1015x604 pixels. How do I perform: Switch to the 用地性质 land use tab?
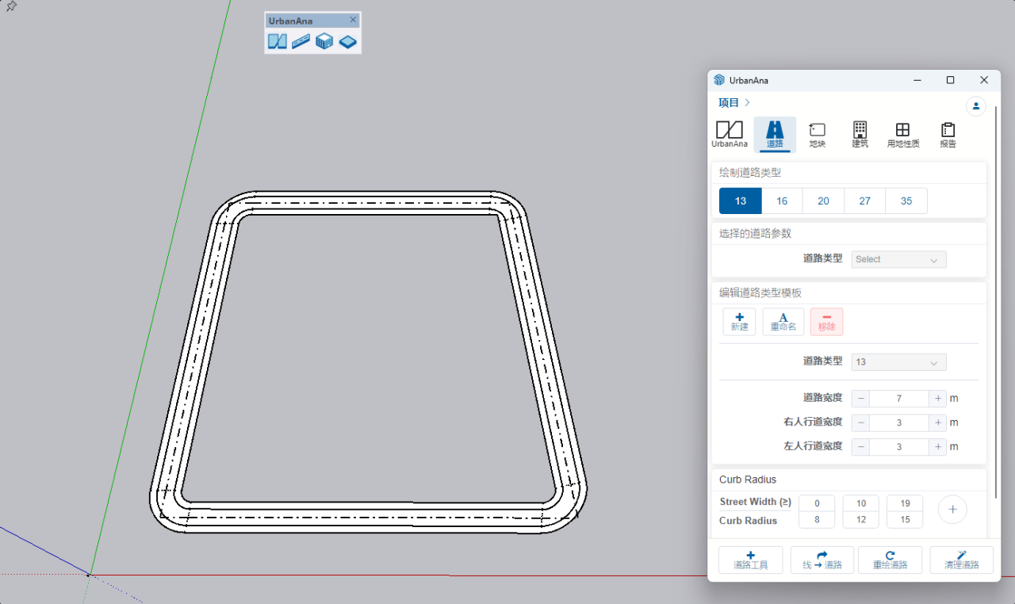click(902, 135)
